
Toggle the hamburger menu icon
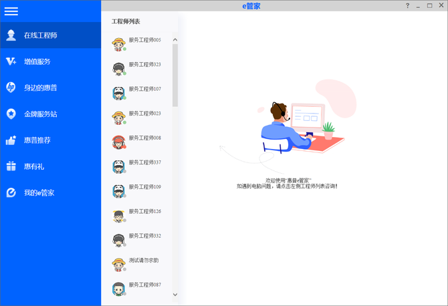(11, 11)
